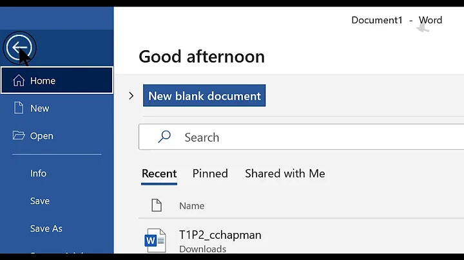Choose Save As in the sidebar

pos(57,228)
